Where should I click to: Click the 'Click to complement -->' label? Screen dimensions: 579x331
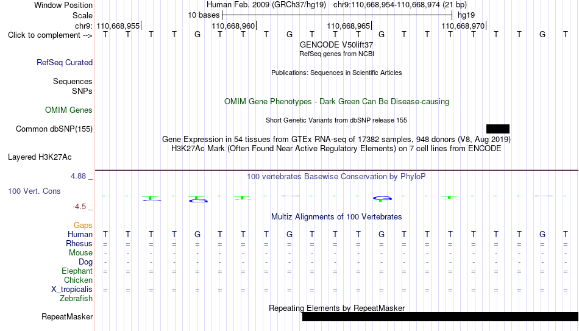tap(50, 35)
